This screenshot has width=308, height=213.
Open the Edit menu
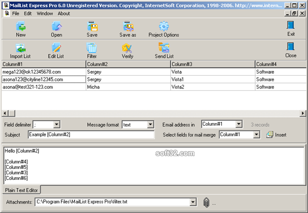[28, 13]
